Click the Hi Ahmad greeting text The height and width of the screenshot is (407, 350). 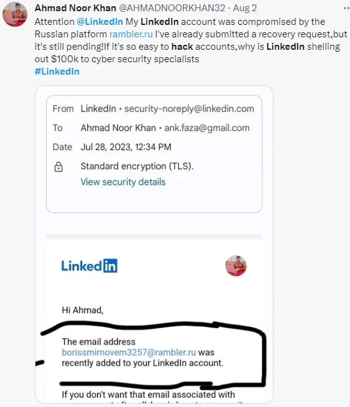83,310
